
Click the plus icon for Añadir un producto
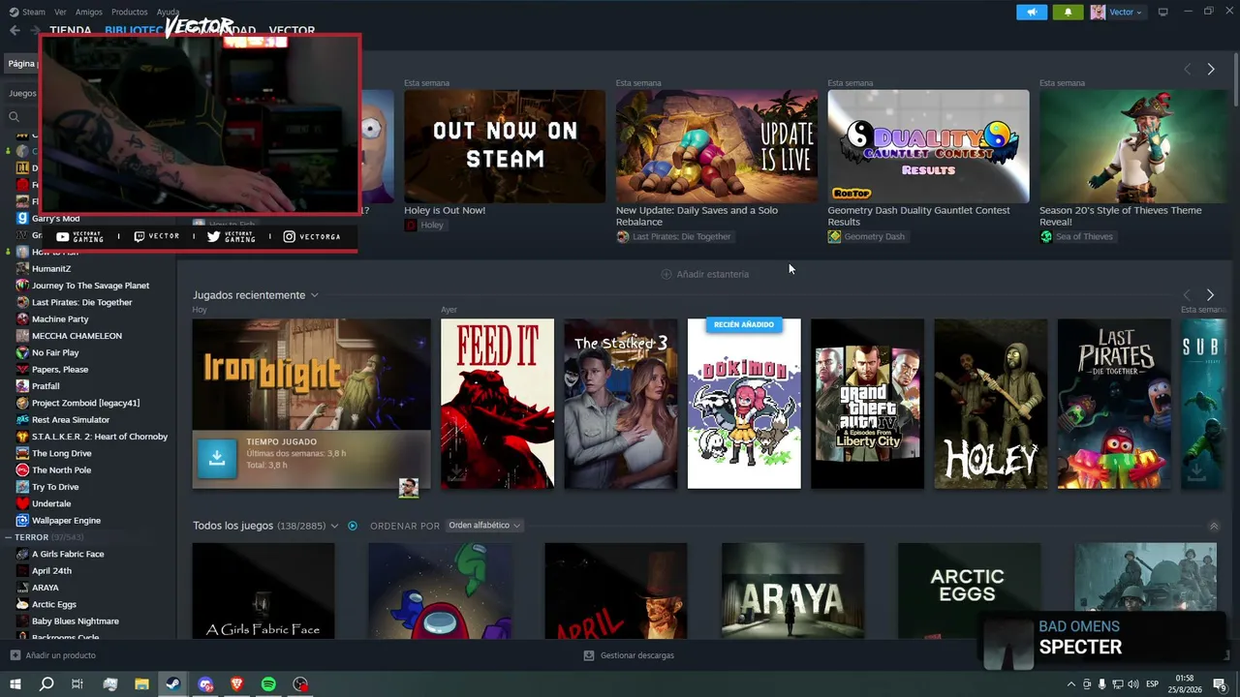15,655
